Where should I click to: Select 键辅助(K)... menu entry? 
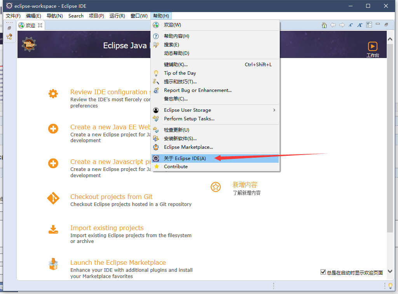click(215, 65)
